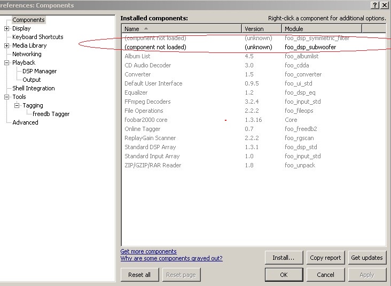Screen dimensions: 391x286
Task: Select the FFmpeg Decoders component
Action: [254, 102]
